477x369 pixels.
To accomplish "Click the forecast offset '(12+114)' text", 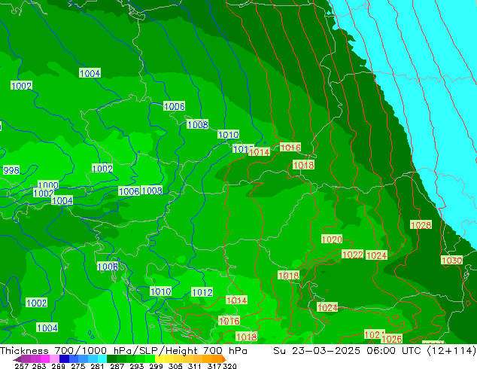I will 451,351.
